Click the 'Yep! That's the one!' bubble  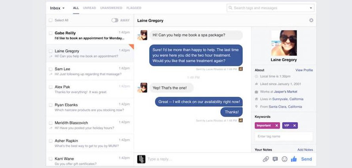click(172, 88)
